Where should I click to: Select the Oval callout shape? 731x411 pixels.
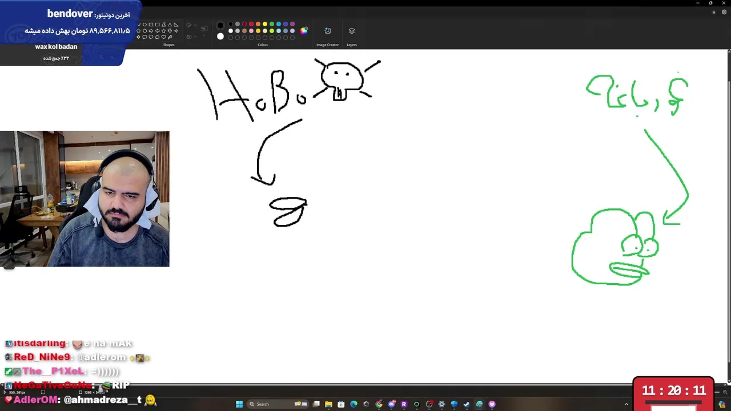[151, 37]
